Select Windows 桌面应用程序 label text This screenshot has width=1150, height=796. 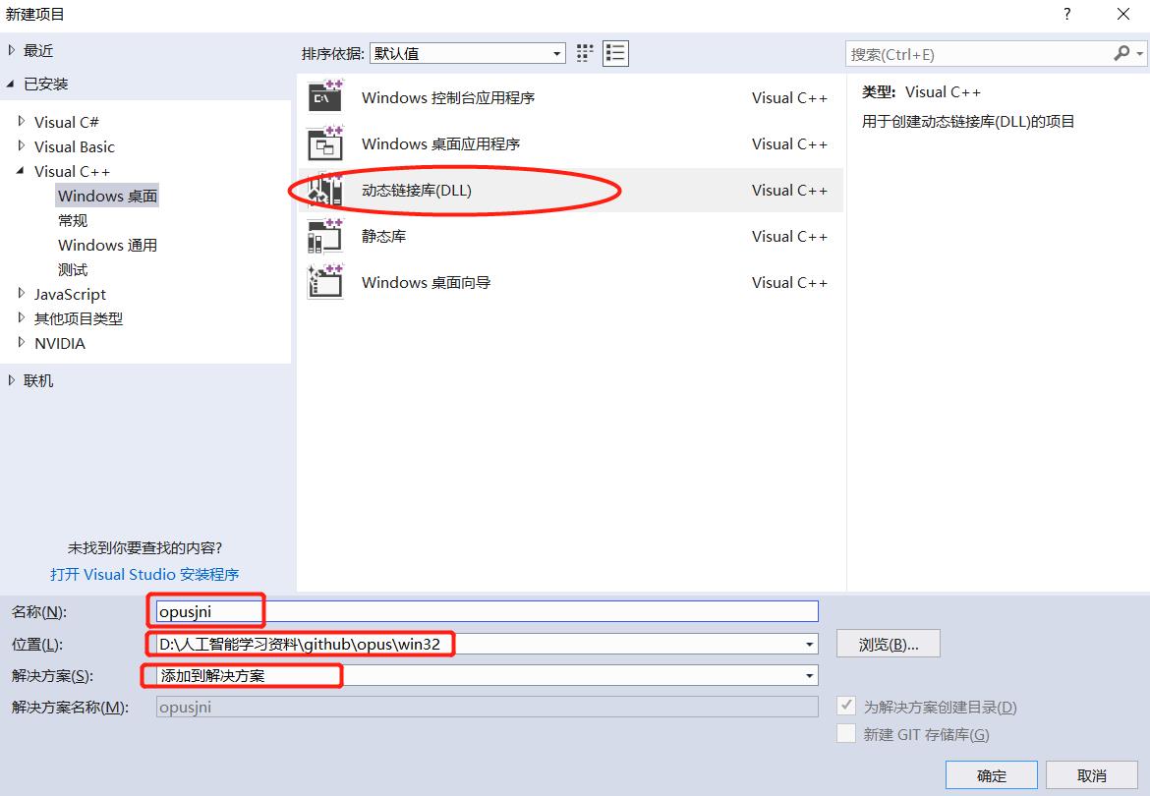440,143
